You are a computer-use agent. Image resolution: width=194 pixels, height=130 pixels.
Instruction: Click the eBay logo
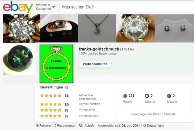(18, 7)
